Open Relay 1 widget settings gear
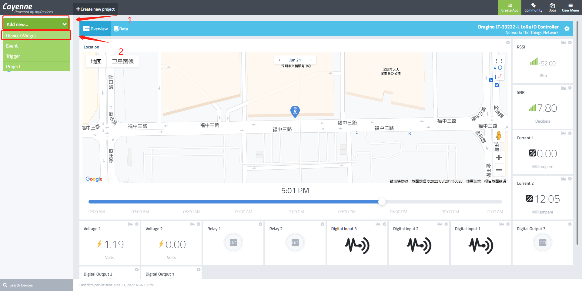 coord(260,224)
